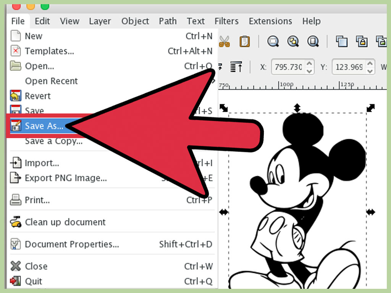Decrease the Y value with down arrow
Image resolution: width=391 pixels, height=293 pixels.
(x=370, y=71)
